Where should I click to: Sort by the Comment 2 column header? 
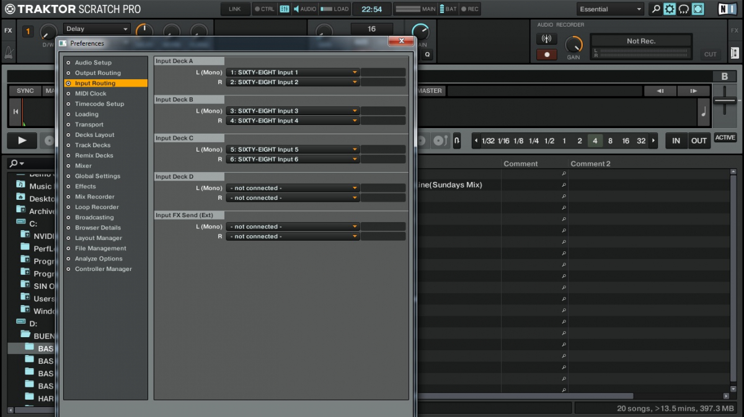coord(590,163)
